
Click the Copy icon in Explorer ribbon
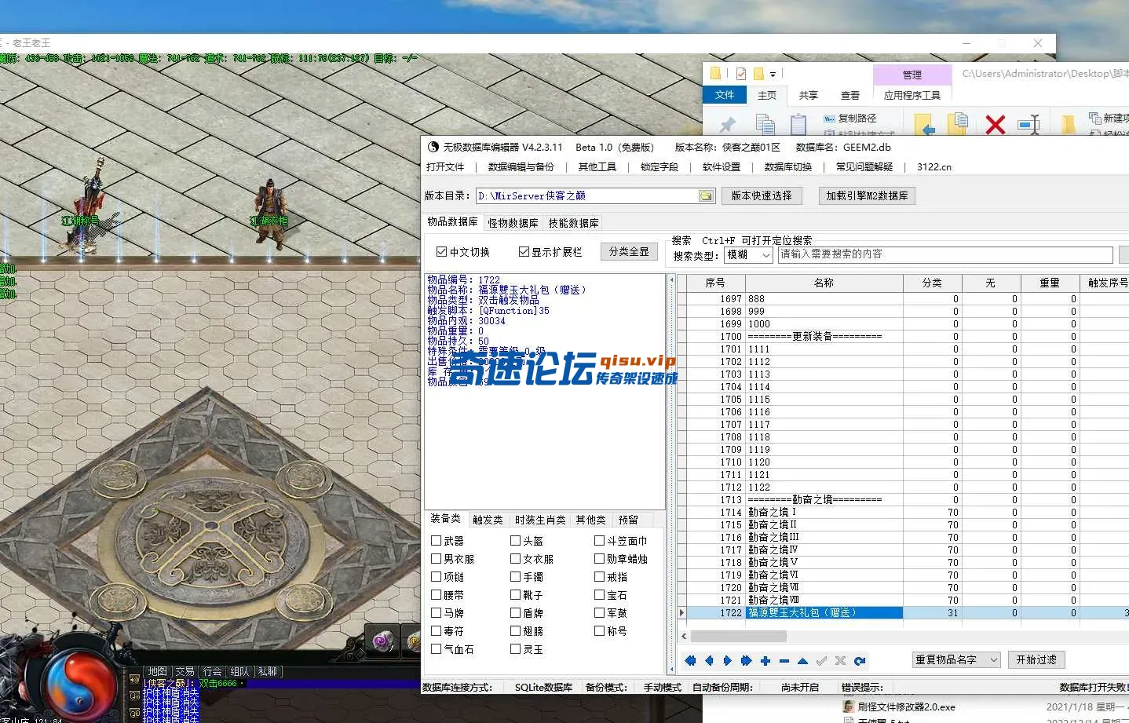click(x=765, y=124)
